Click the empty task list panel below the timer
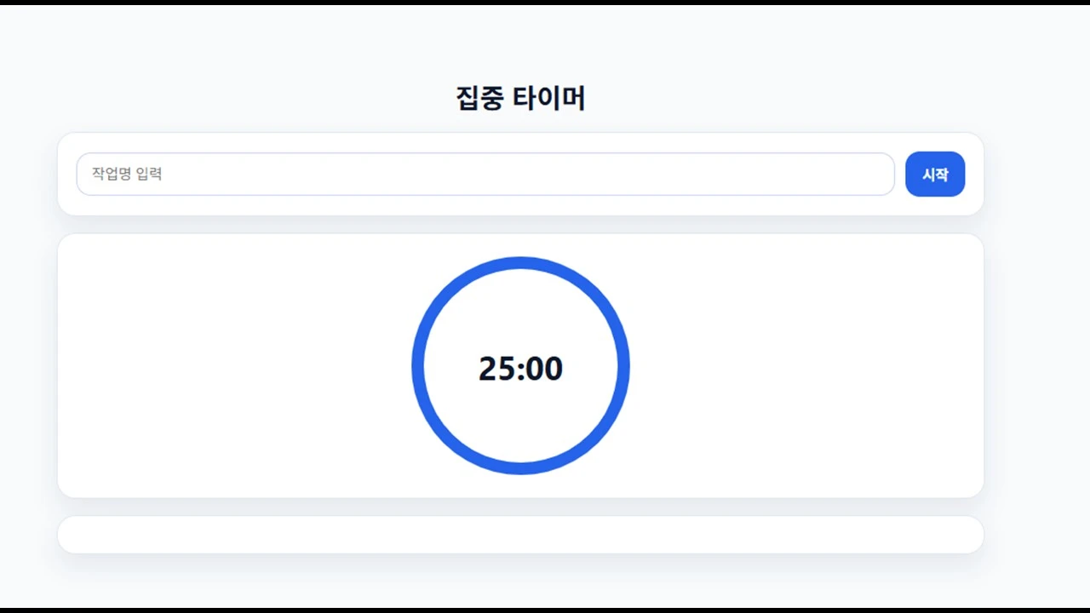The image size is (1090, 613). (x=520, y=534)
